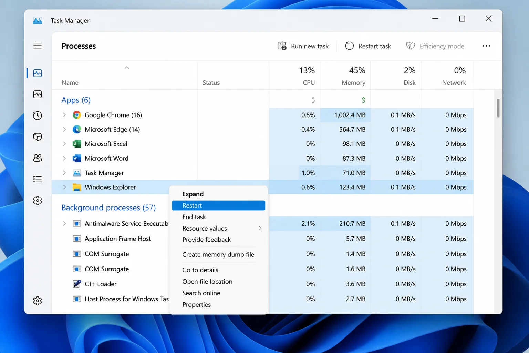
Task: Click the Task Manager title bar icon
Action: point(38,20)
